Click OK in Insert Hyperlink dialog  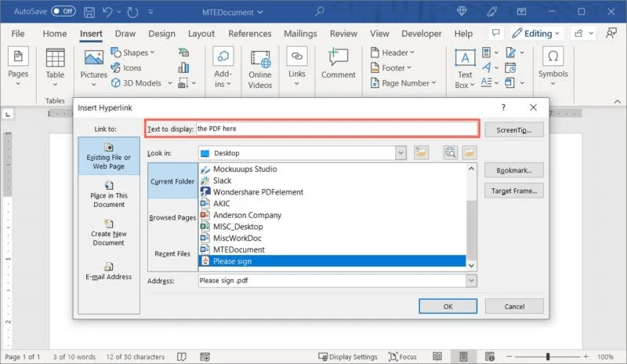448,306
